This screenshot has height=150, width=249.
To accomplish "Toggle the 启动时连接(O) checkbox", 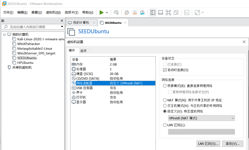I will pyautogui.click(x=165, y=70).
